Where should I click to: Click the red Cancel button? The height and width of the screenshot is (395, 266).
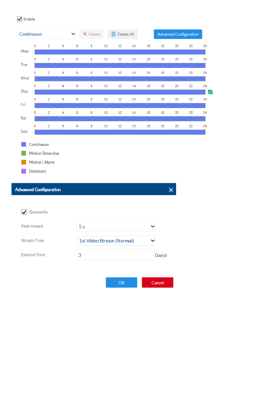(157, 283)
